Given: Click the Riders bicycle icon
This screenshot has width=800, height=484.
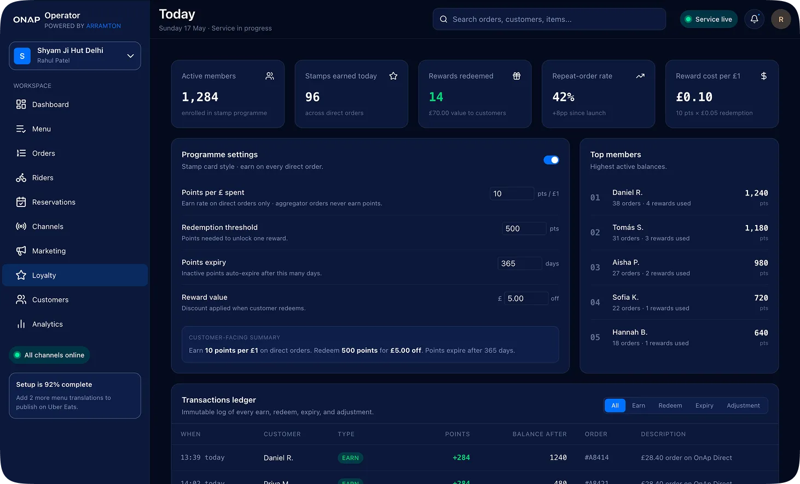Looking at the screenshot, I should click(21, 178).
